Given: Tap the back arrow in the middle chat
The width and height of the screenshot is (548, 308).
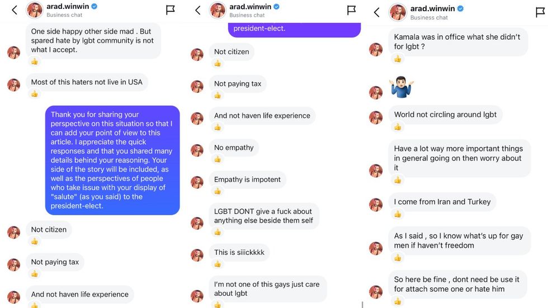Looking at the screenshot, I should 197,10.
